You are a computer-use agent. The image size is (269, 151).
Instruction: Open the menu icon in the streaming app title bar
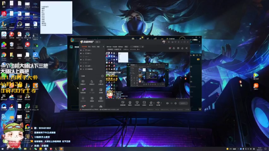(179, 42)
